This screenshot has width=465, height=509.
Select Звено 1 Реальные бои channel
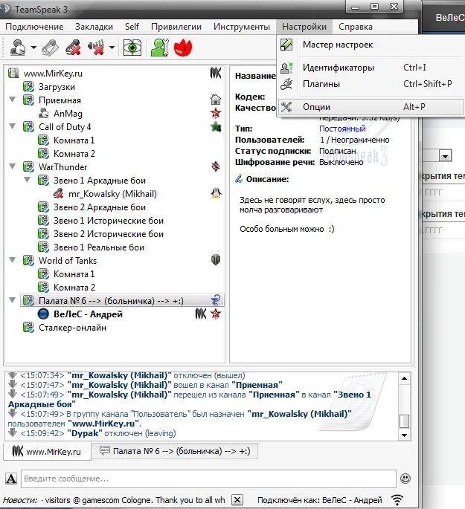(x=98, y=247)
